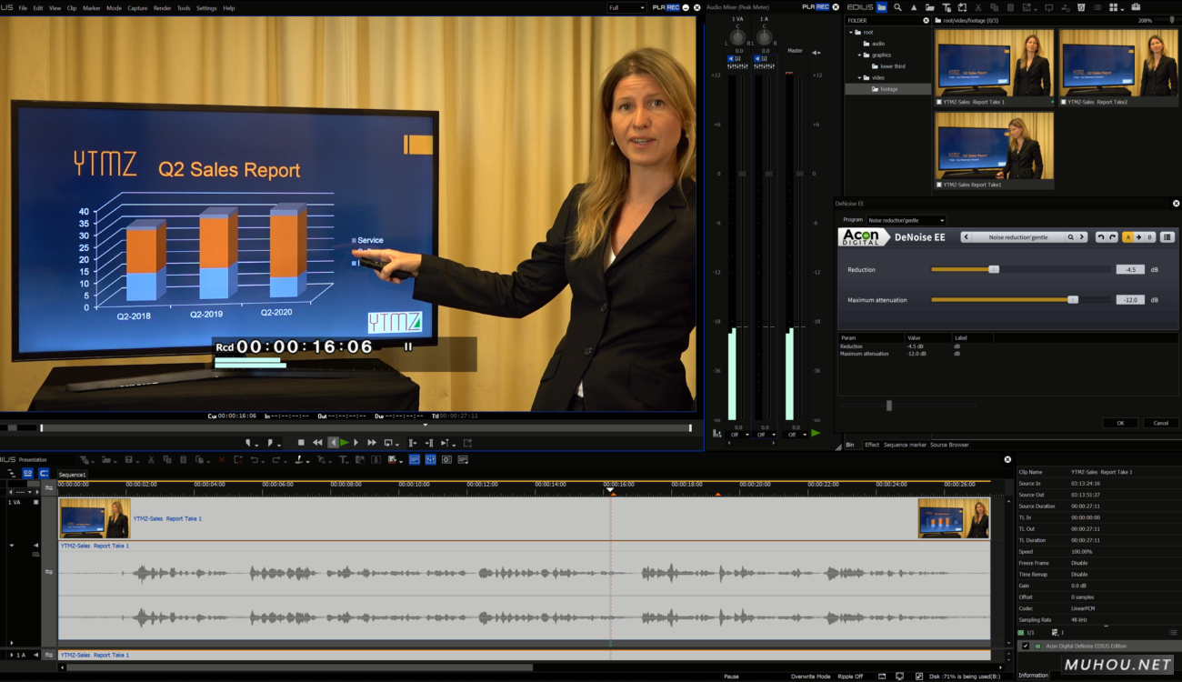Switch to the Source Browser tab
Viewport: 1182px width, 682px height.
pos(949,445)
